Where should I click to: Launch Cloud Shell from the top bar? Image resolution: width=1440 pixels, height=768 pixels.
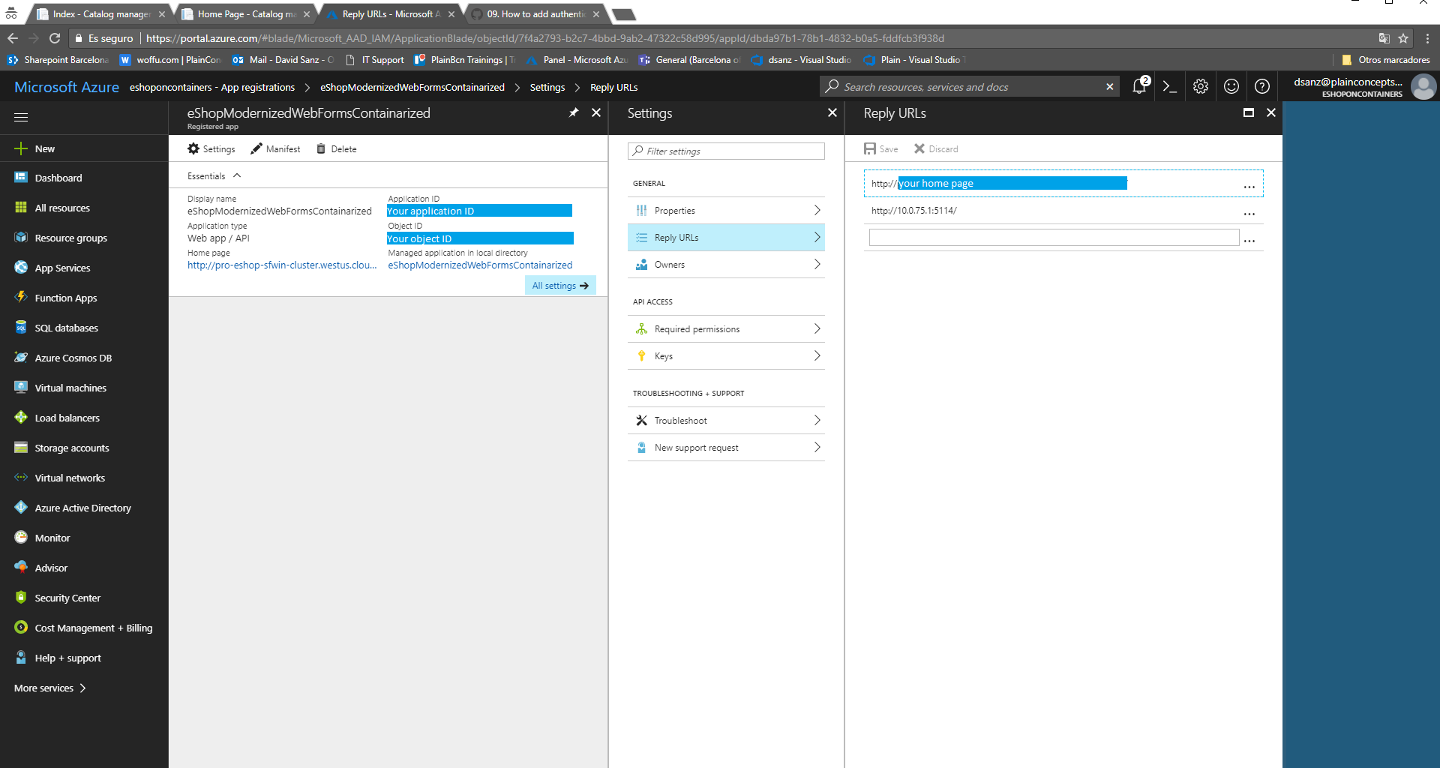tap(1169, 87)
